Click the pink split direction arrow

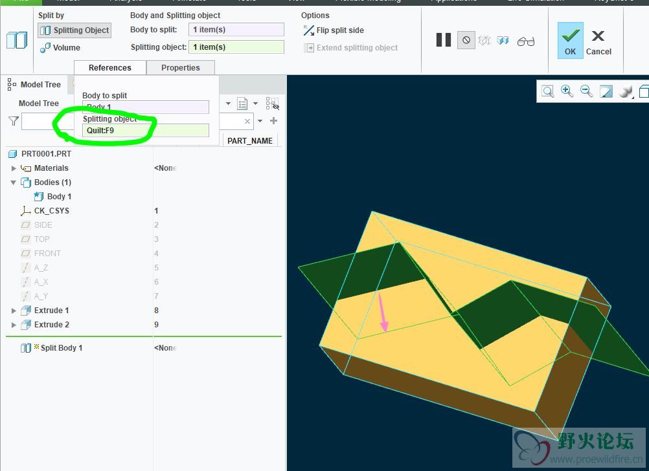[x=382, y=312]
